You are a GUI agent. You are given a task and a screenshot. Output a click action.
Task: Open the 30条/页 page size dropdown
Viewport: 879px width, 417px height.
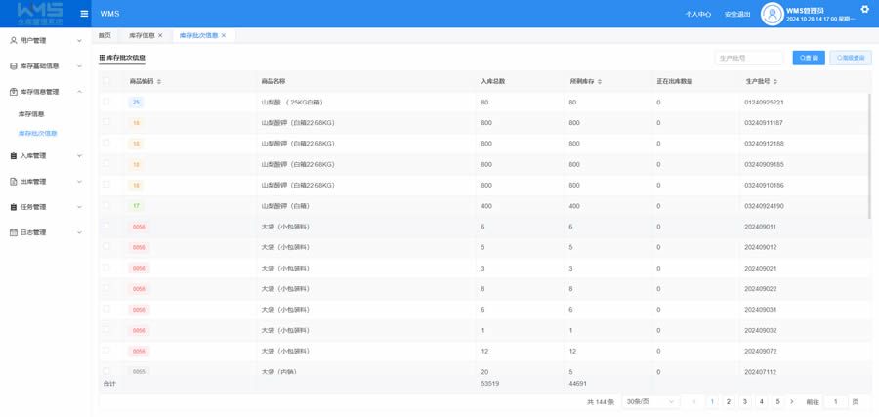(650, 402)
